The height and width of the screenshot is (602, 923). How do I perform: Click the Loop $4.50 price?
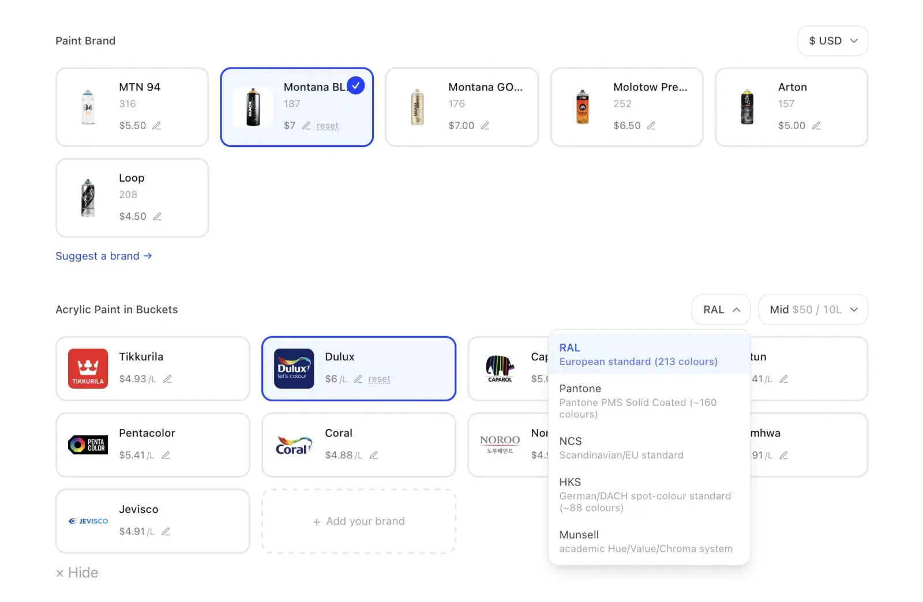[133, 217]
